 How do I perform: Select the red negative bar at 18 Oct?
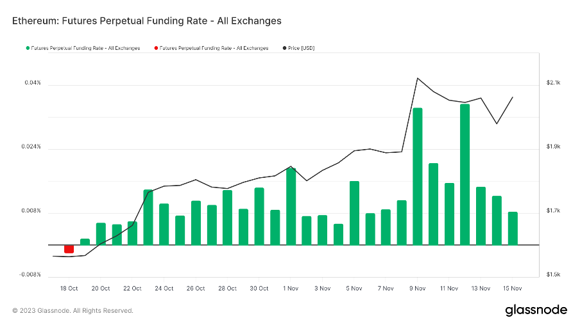pos(69,249)
